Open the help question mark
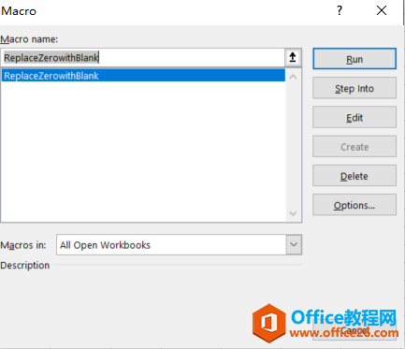405x349 pixels. tap(340, 11)
